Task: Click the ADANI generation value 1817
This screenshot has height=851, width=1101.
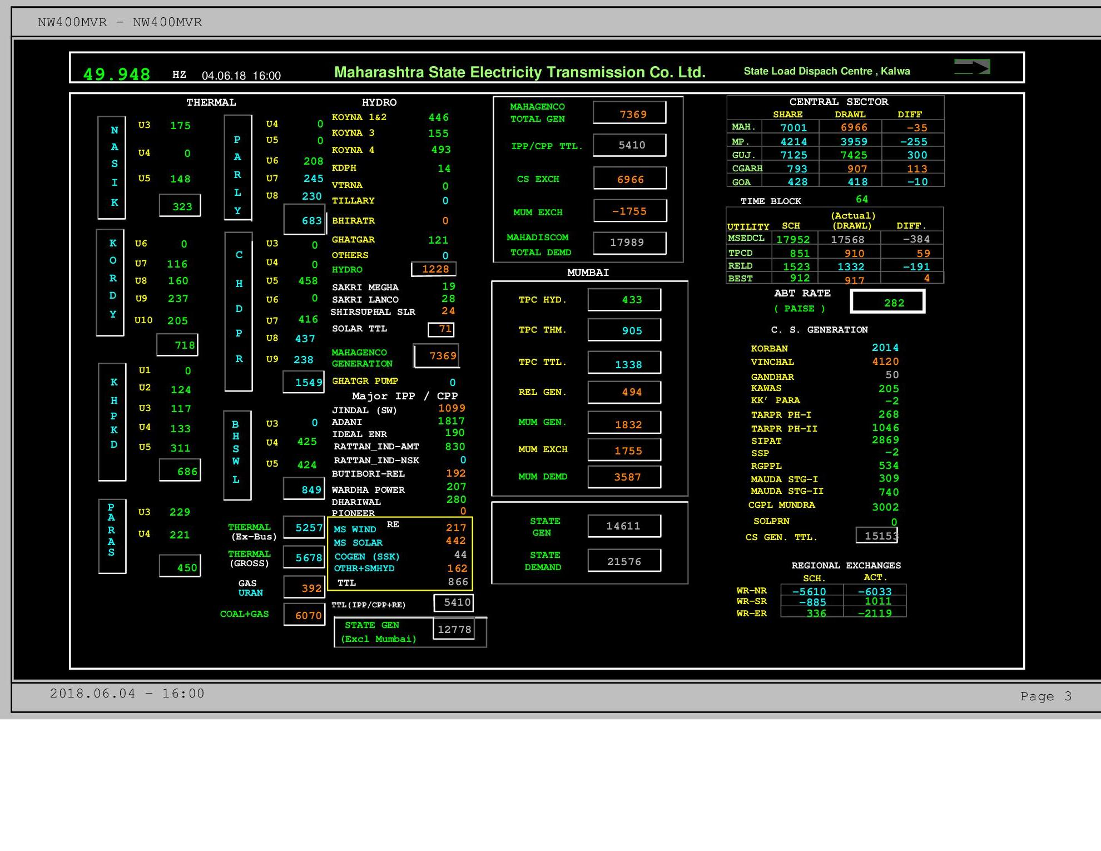Action: (x=451, y=421)
